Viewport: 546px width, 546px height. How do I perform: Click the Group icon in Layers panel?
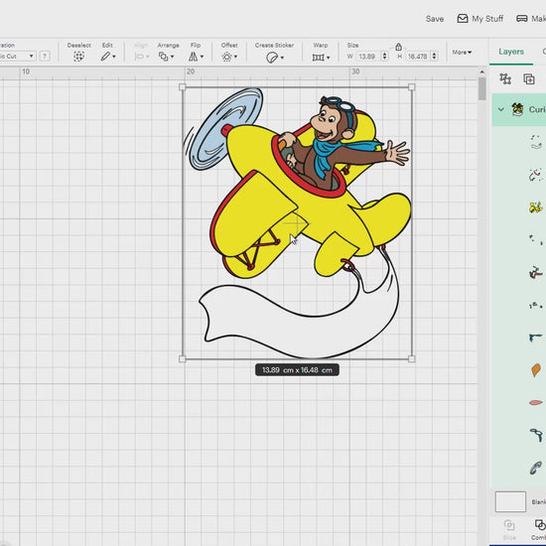[x=505, y=79]
